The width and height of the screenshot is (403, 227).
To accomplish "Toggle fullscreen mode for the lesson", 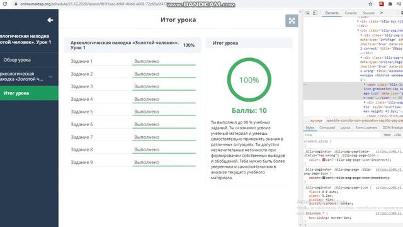I will coord(292,21).
